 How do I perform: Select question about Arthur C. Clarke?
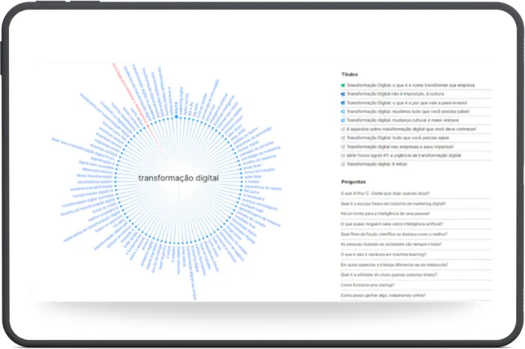pos(385,193)
